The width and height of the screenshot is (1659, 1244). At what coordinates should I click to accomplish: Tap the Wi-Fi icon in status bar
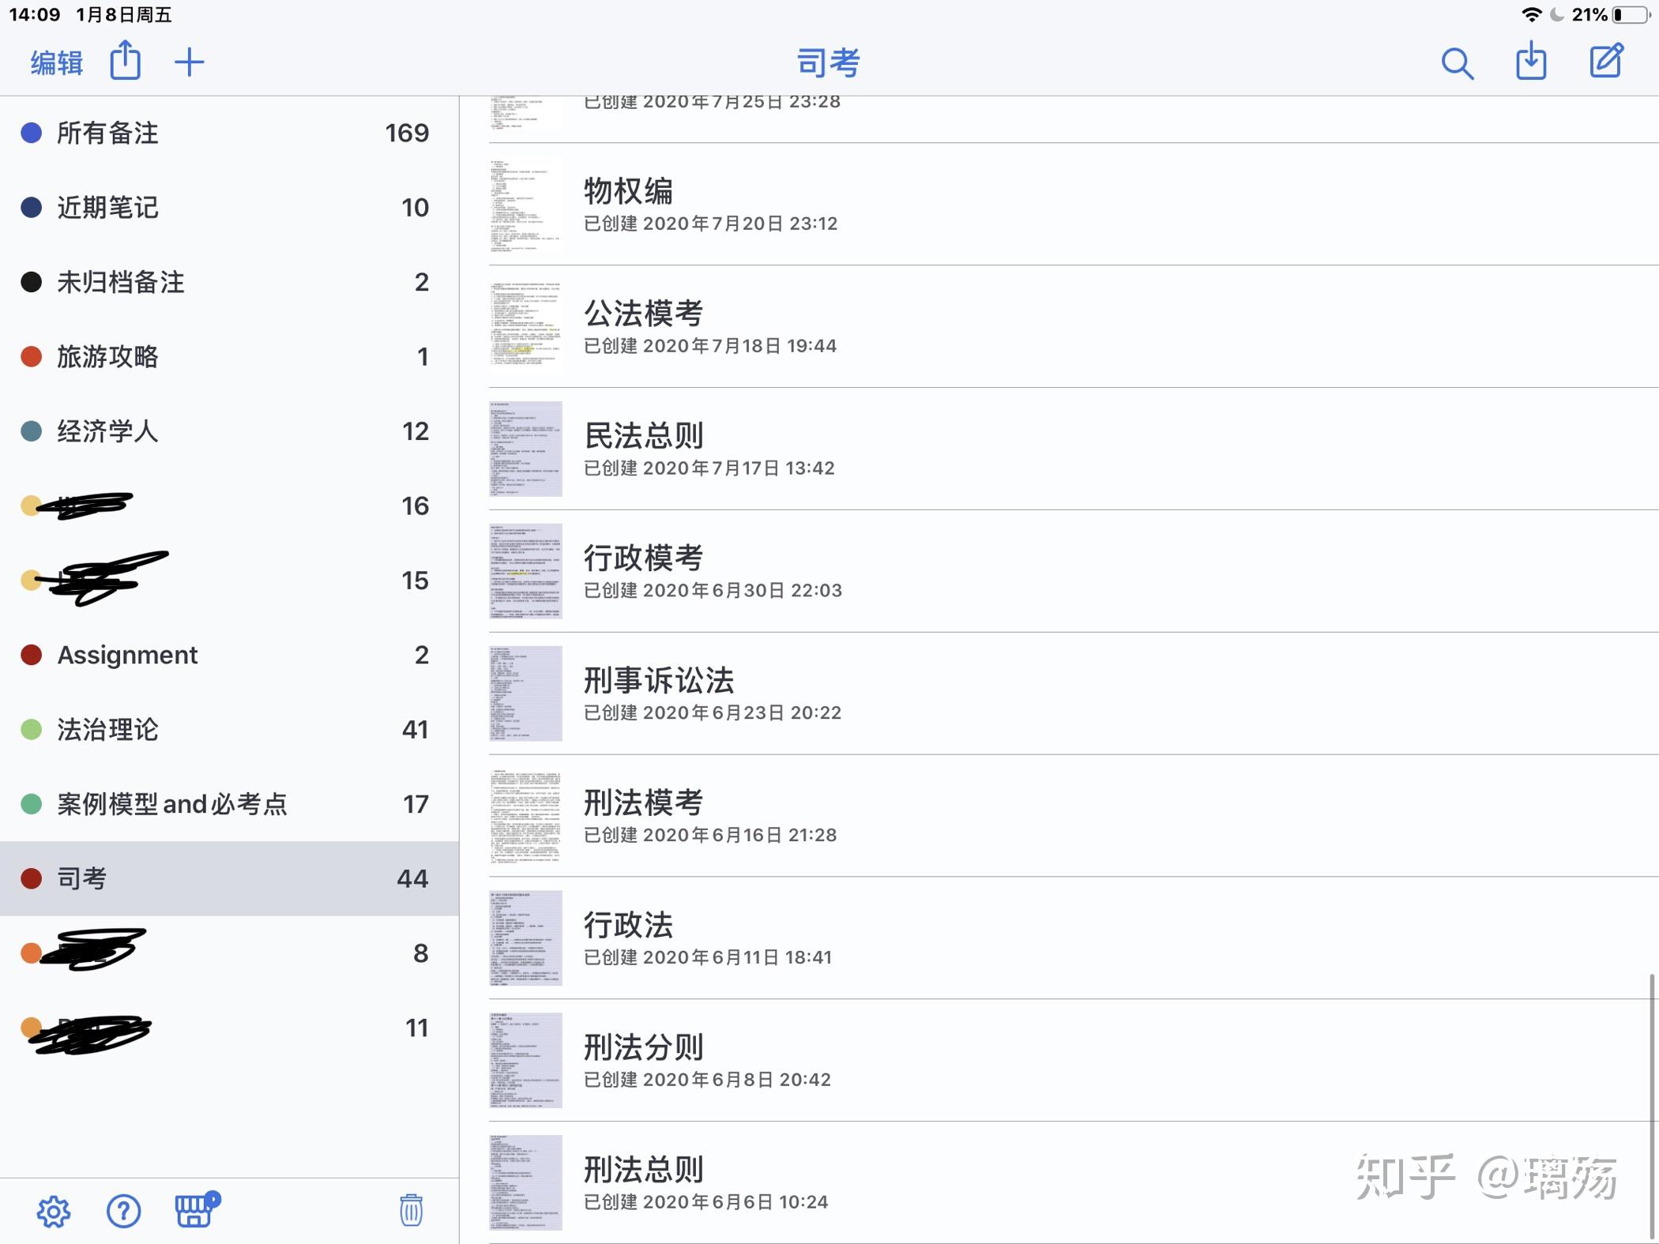(x=1531, y=14)
